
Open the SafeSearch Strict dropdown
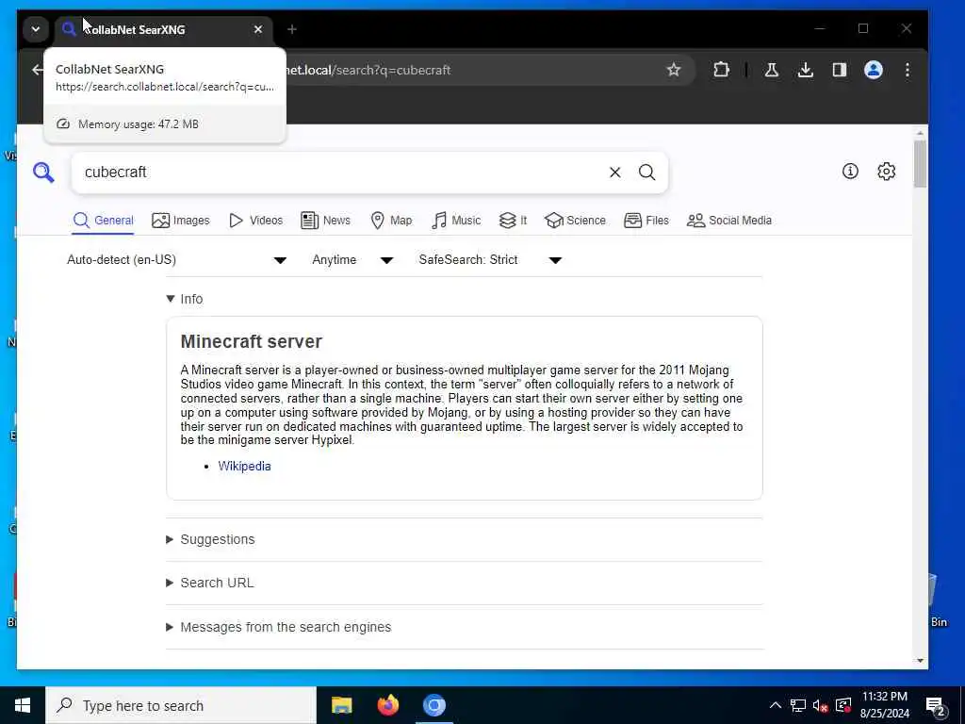(x=490, y=260)
